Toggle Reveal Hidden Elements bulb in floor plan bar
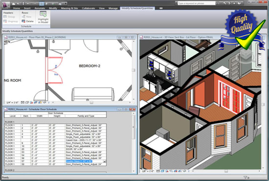Screen dimensions: 269x181 click(x=49, y=103)
